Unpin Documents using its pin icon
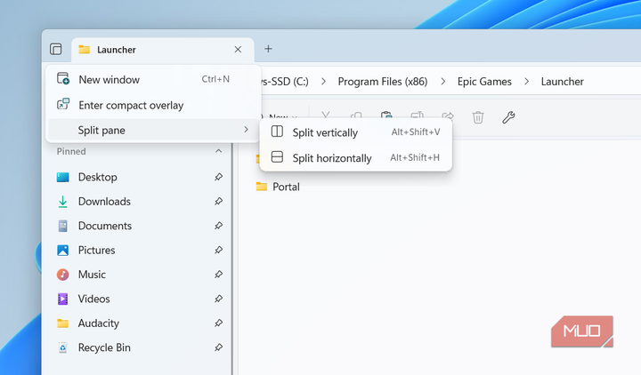The image size is (641, 375). (x=218, y=226)
